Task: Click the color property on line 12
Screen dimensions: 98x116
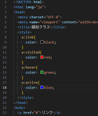Action: (x=30, y=57)
